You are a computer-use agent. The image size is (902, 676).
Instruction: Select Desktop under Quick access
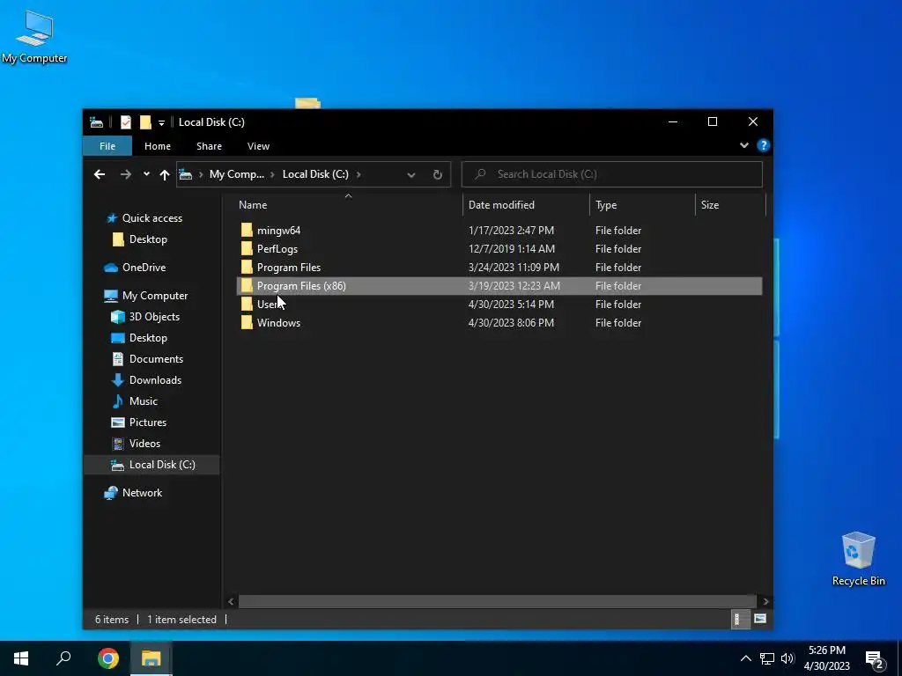[x=148, y=239]
